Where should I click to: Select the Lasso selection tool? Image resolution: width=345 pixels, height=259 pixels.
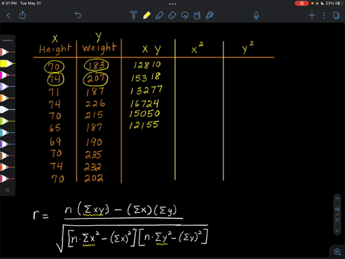point(185,16)
